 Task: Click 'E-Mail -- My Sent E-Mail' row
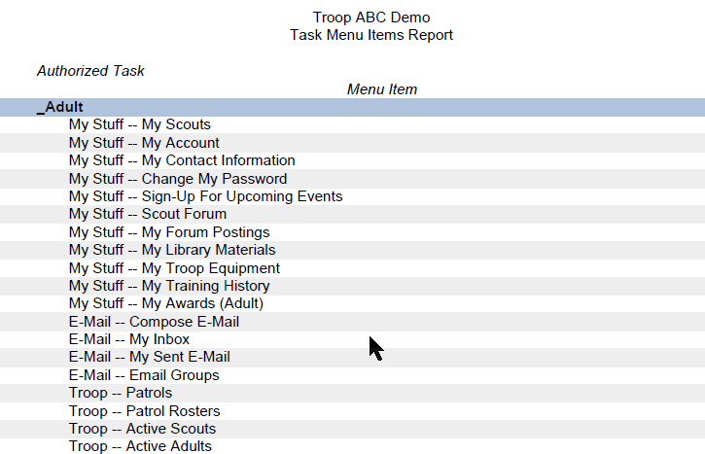point(352,357)
